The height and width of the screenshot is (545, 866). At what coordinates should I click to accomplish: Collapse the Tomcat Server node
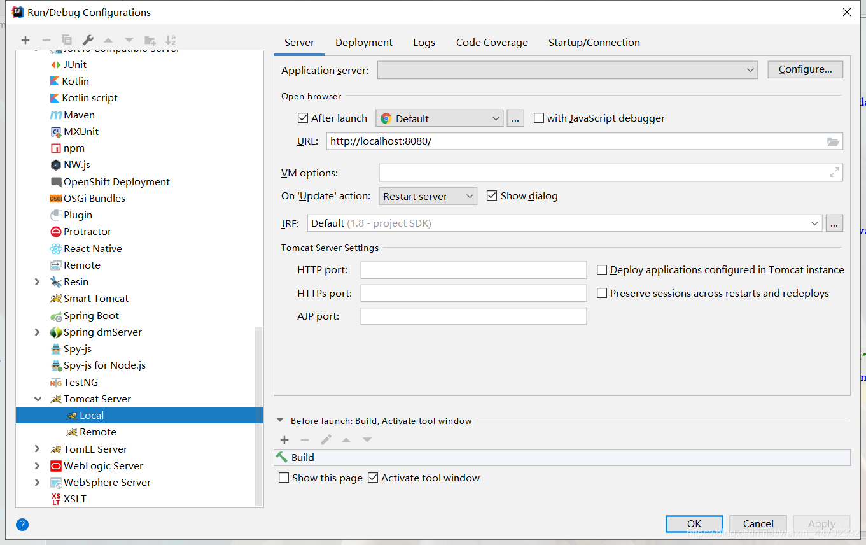coord(37,399)
